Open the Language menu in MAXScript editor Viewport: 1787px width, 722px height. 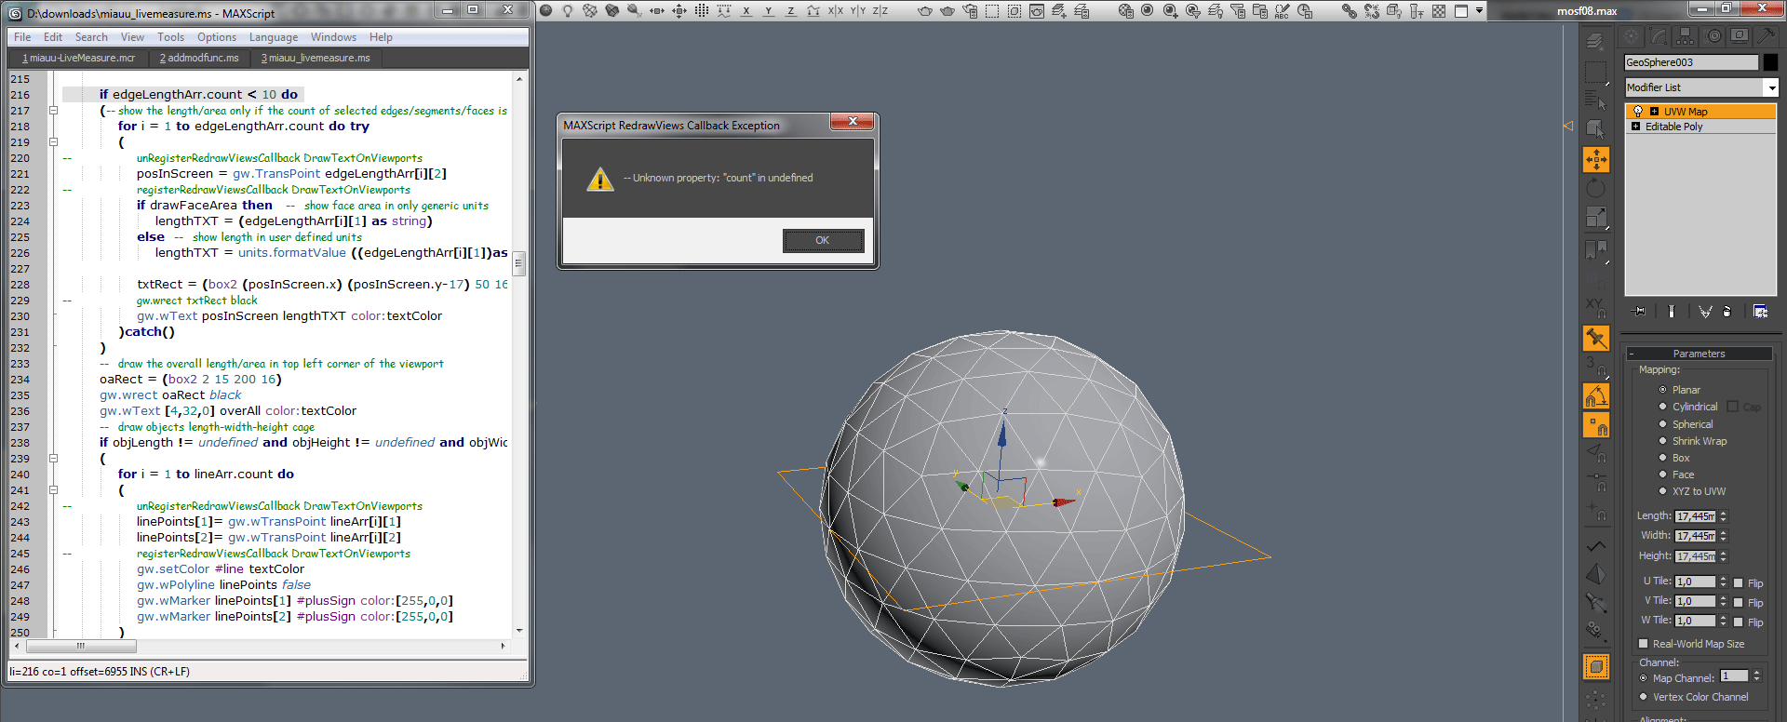pyautogui.click(x=273, y=37)
